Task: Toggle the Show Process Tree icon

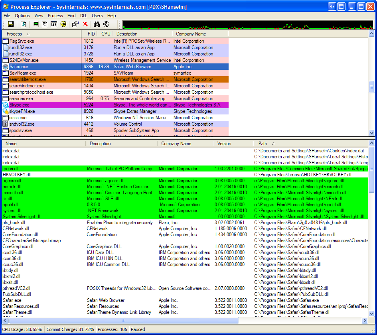Action: click(44, 24)
